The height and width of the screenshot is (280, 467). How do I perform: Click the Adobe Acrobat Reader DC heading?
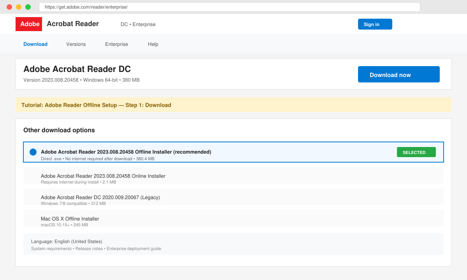pyautogui.click(x=77, y=69)
